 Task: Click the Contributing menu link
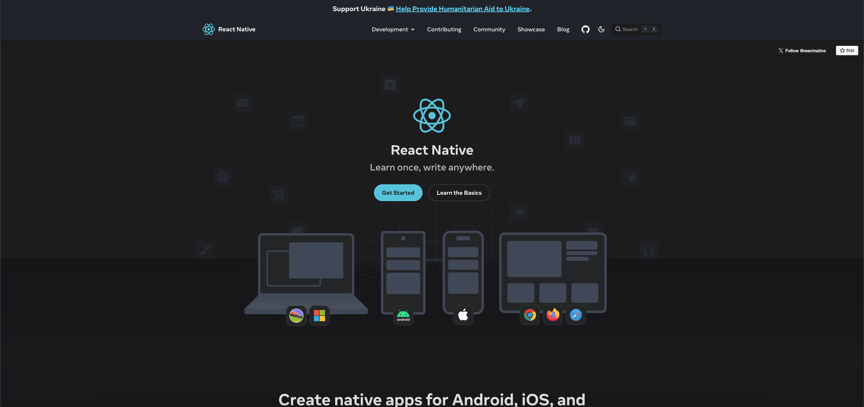tap(443, 29)
